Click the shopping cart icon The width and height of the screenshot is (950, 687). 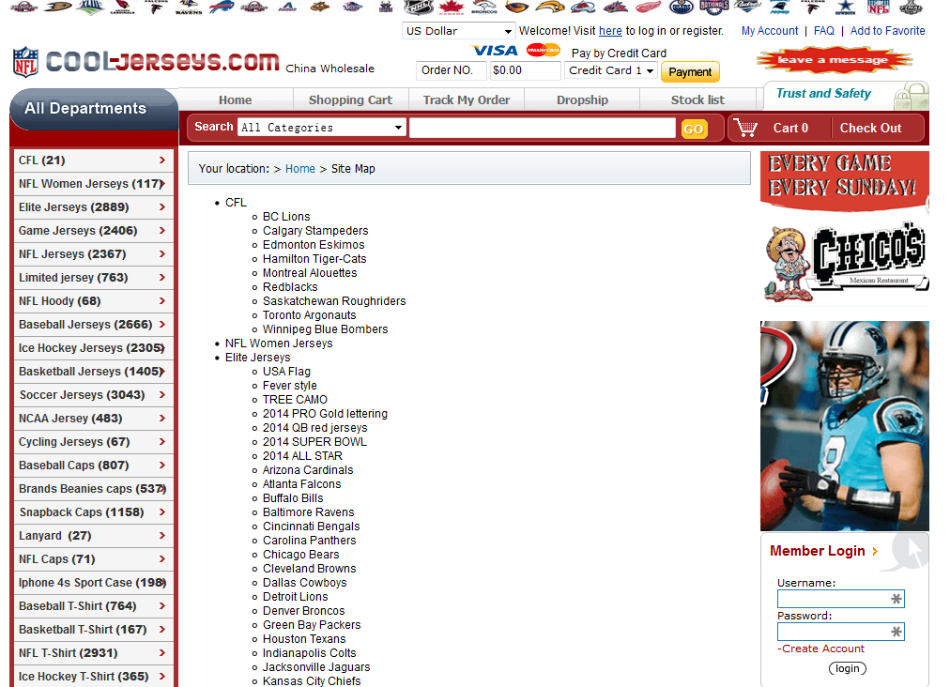tap(745, 128)
